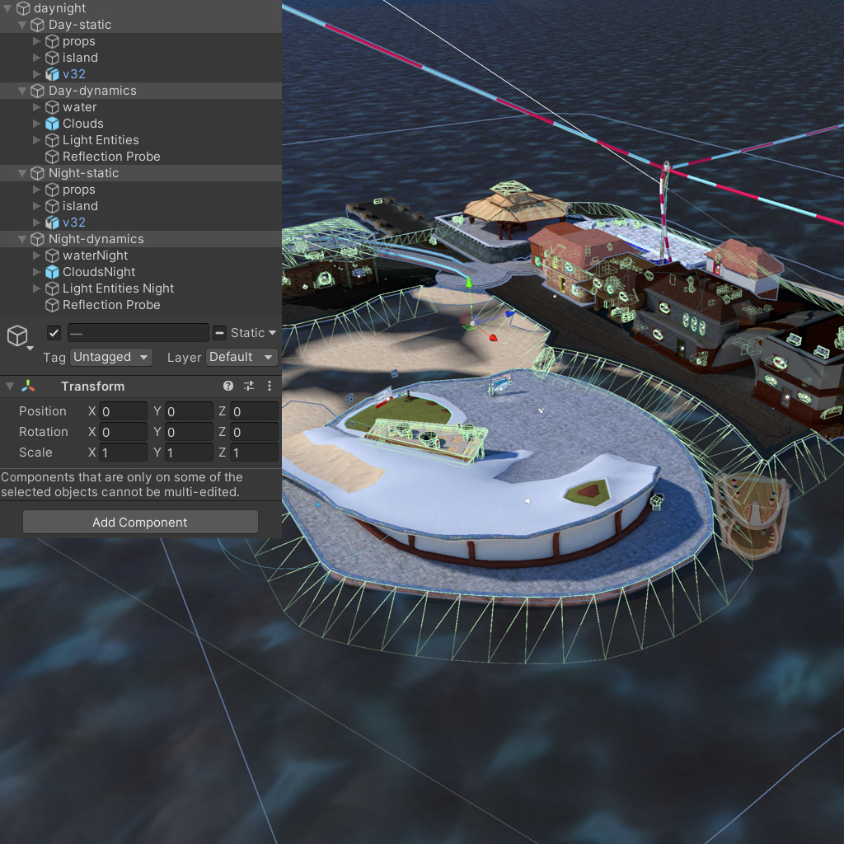Open the Transform three-dot options menu
Screen dimensions: 844x844
270,386
